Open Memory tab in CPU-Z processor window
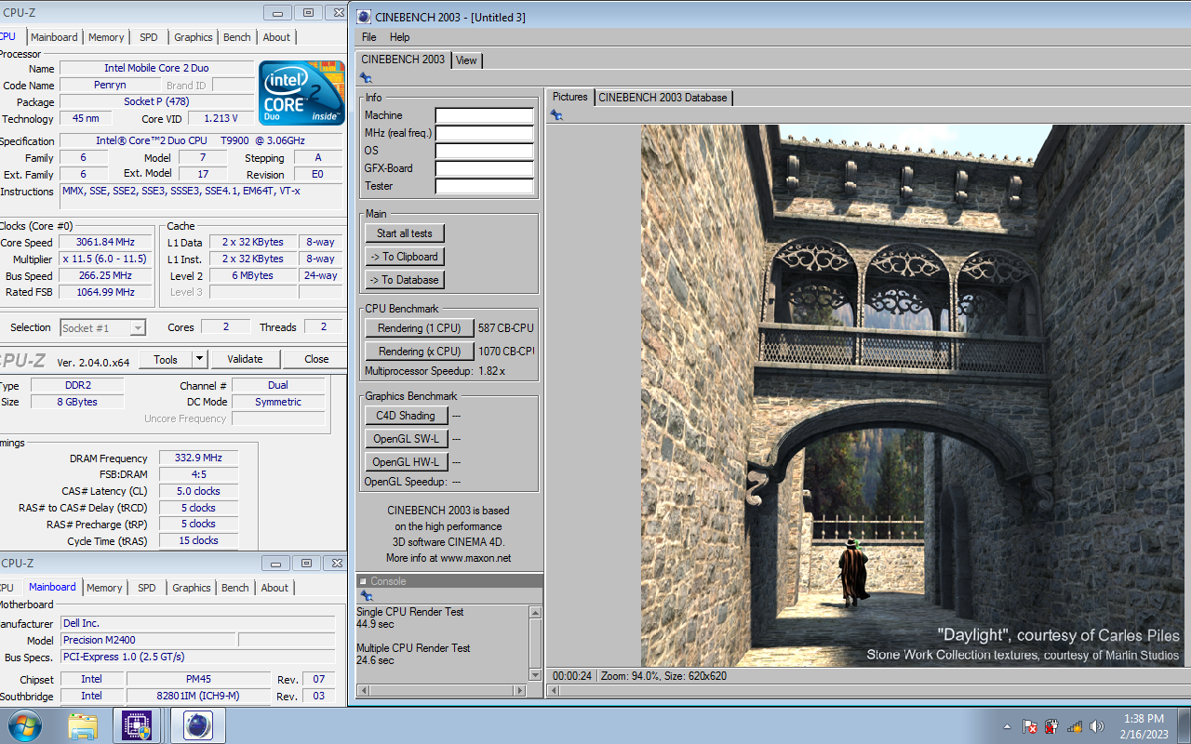Image resolution: width=1191 pixels, height=744 pixels. pos(106,37)
